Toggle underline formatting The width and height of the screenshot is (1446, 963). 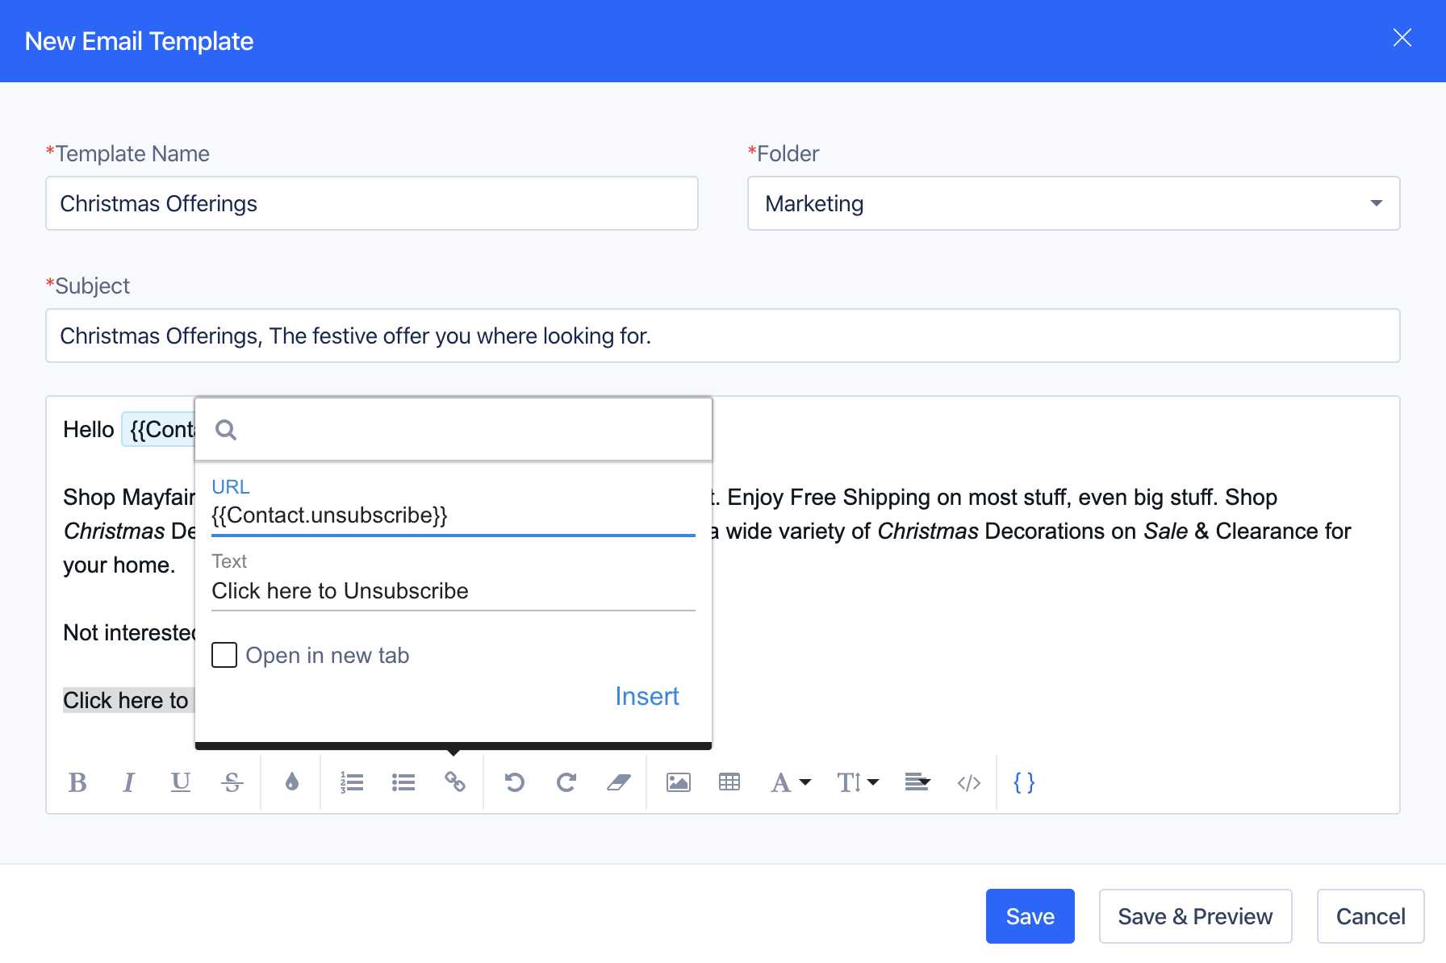pos(180,782)
